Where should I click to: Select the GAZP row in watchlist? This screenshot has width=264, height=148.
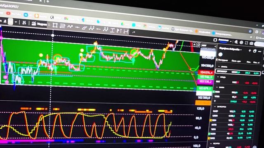click(233, 111)
